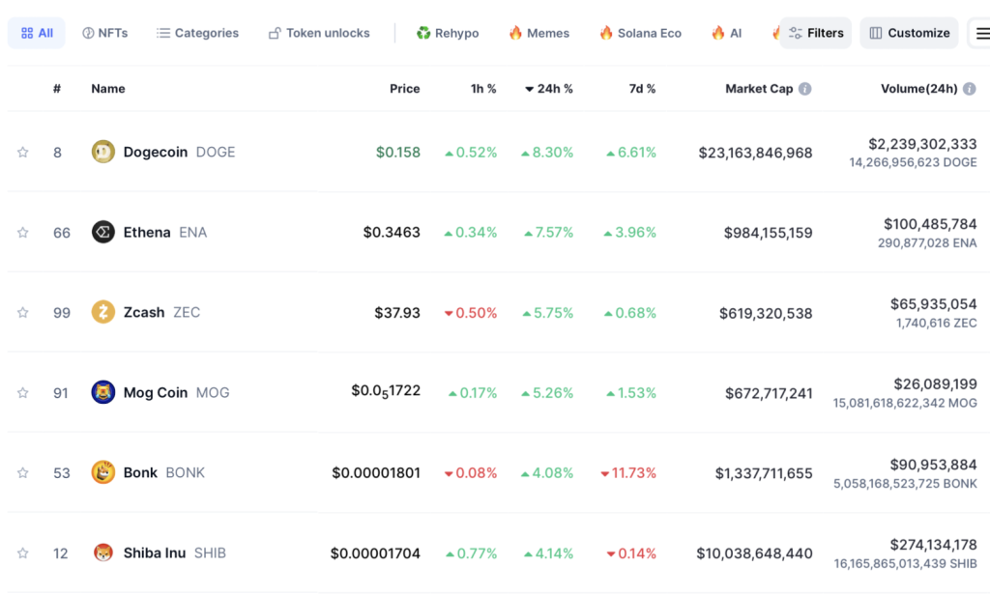Click Bonk price $0.00001801
The height and width of the screenshot is (595, 990).
pos(376,472)
